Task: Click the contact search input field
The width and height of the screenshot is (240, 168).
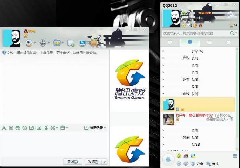Action: [x=196, y=33]
